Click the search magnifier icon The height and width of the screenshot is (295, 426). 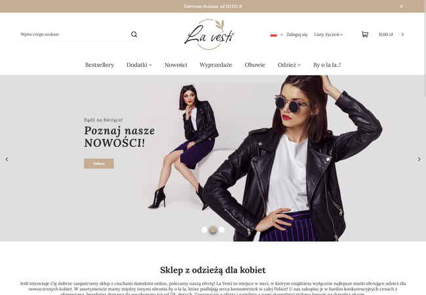point(134,34)
